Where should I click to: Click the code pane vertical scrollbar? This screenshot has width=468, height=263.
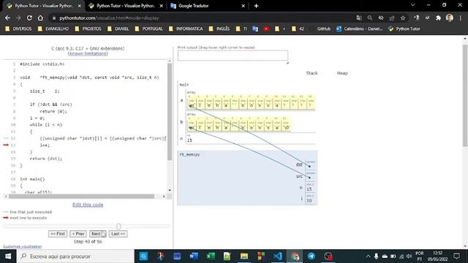(170, 112)
